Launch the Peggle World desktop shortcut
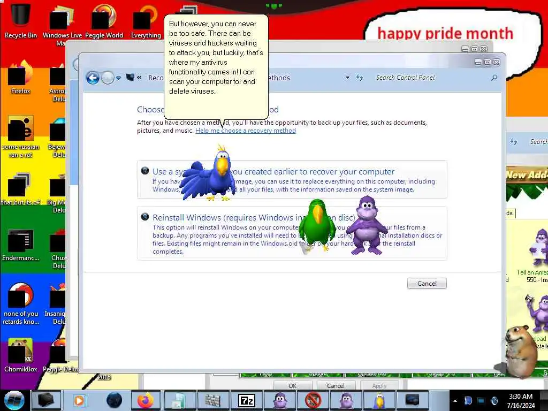The width and height of the screenshot is (548, 411). pos(104,21)
